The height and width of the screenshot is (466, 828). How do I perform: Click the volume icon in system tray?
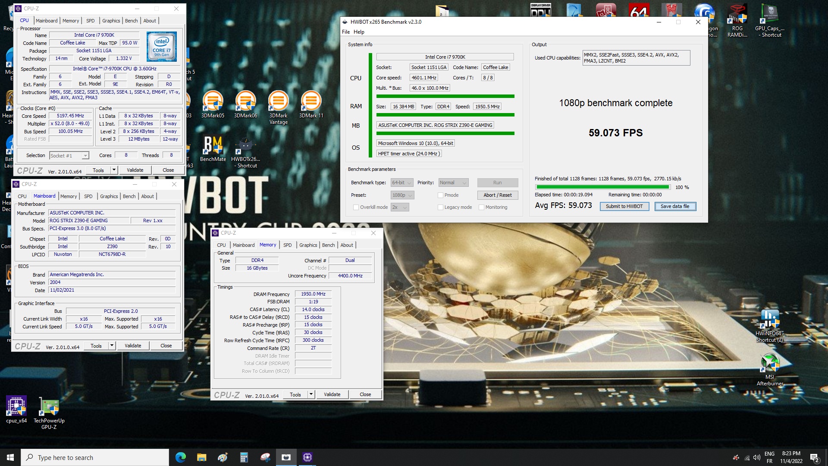[x=756, y=457]
